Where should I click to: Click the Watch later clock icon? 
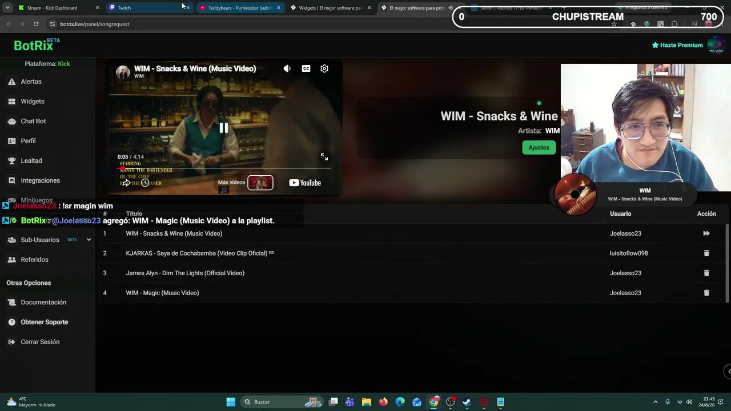pyautogui.click(x=145, y=183)
